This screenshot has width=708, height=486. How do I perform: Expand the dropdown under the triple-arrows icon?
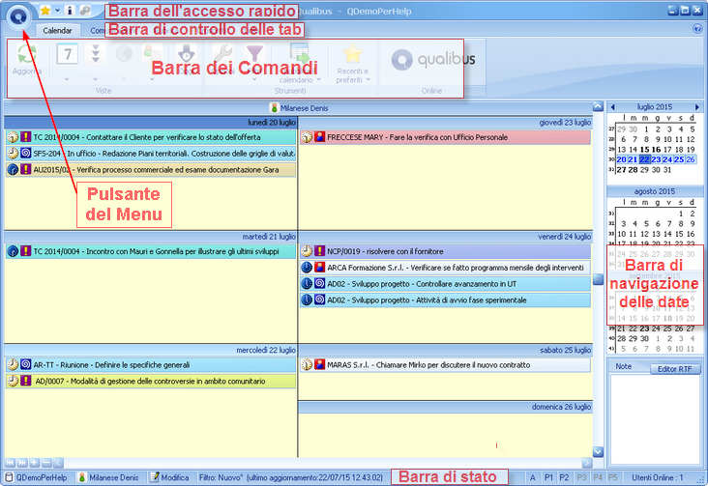pos(96,79)
